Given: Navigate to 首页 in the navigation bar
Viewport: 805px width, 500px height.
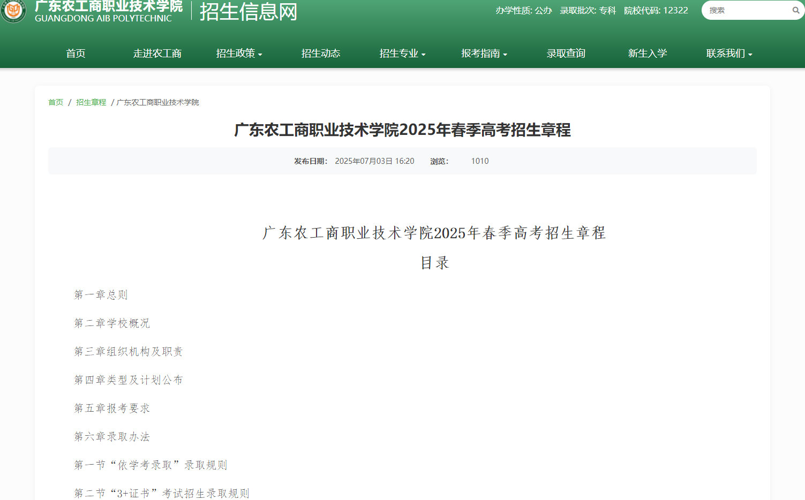Looking at the screenshot, I should coord(75,53).
